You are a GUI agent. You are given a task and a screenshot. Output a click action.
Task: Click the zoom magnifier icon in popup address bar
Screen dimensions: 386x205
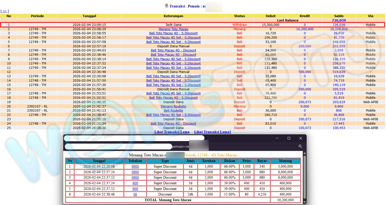pyautogui.click(x=300, y=146)
